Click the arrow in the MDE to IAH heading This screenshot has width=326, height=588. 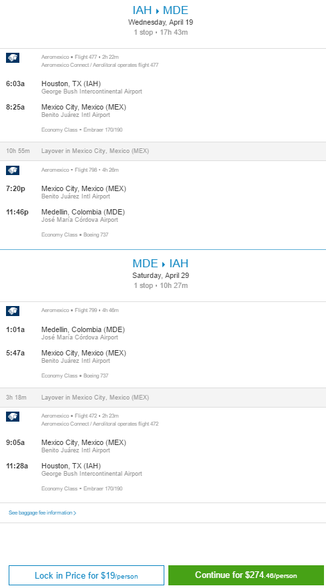click(x=164, y=264)
